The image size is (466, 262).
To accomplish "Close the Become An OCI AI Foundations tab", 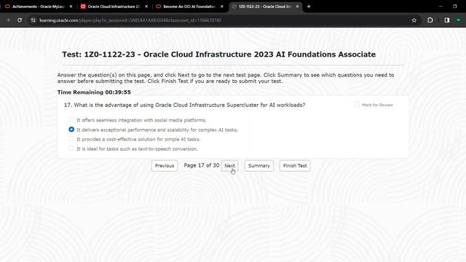I will click(221, 7).
